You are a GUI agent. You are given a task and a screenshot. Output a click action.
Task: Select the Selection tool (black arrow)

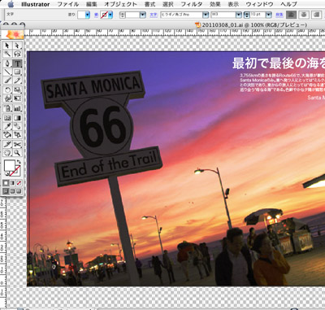[x=7, y=46]
